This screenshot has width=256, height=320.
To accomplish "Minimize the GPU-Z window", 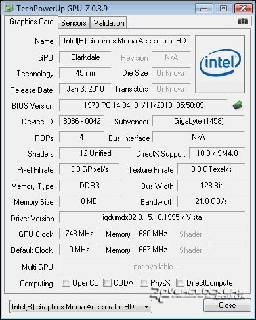I will tap(204, 9).
